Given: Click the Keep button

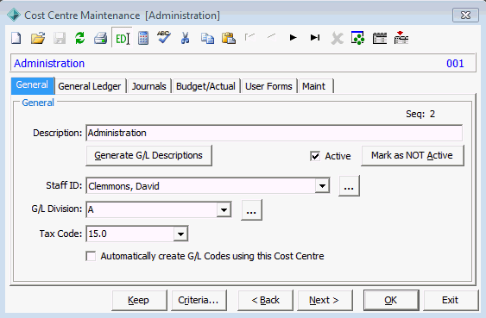Looking at the screenshot, I should [x=139, y=300].
